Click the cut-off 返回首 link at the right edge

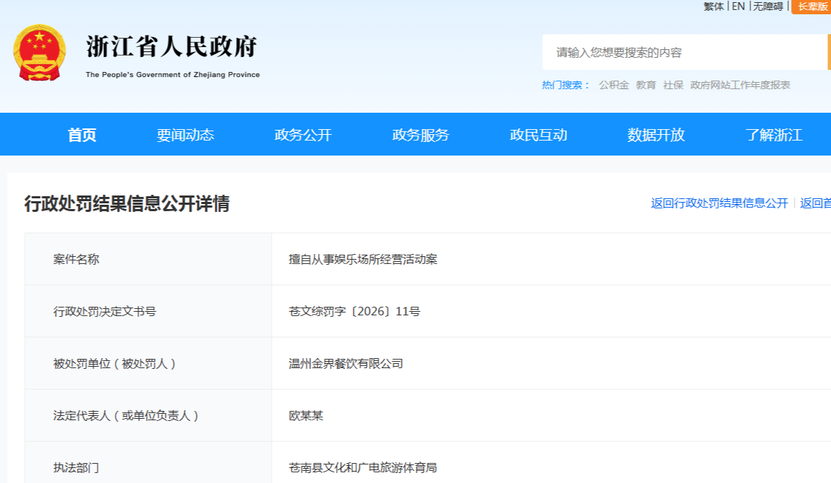[x=815, y=203]
